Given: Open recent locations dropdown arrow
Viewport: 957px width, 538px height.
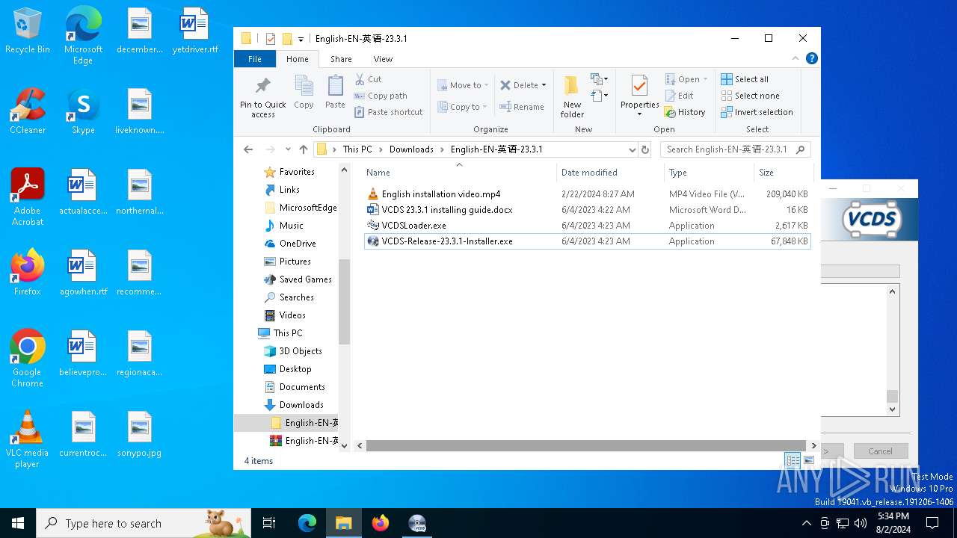Looking at the screenshot, I should click(x=288, y=149).
